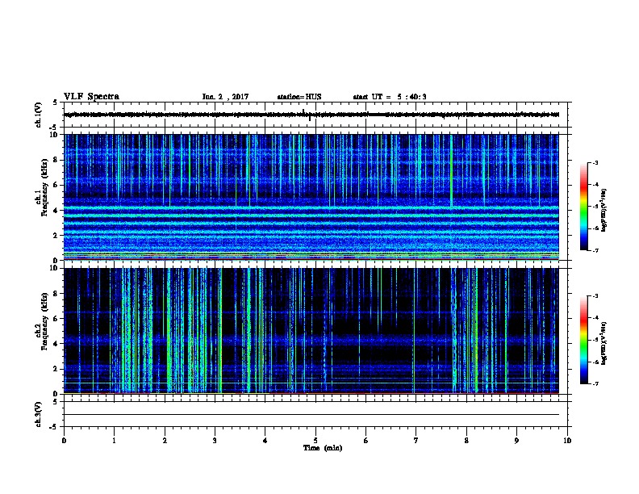Screen dimensions: 639x494
Task: Click the "2" kHz tick of ch.1 spectrogram
Action: tap(56, 235)
